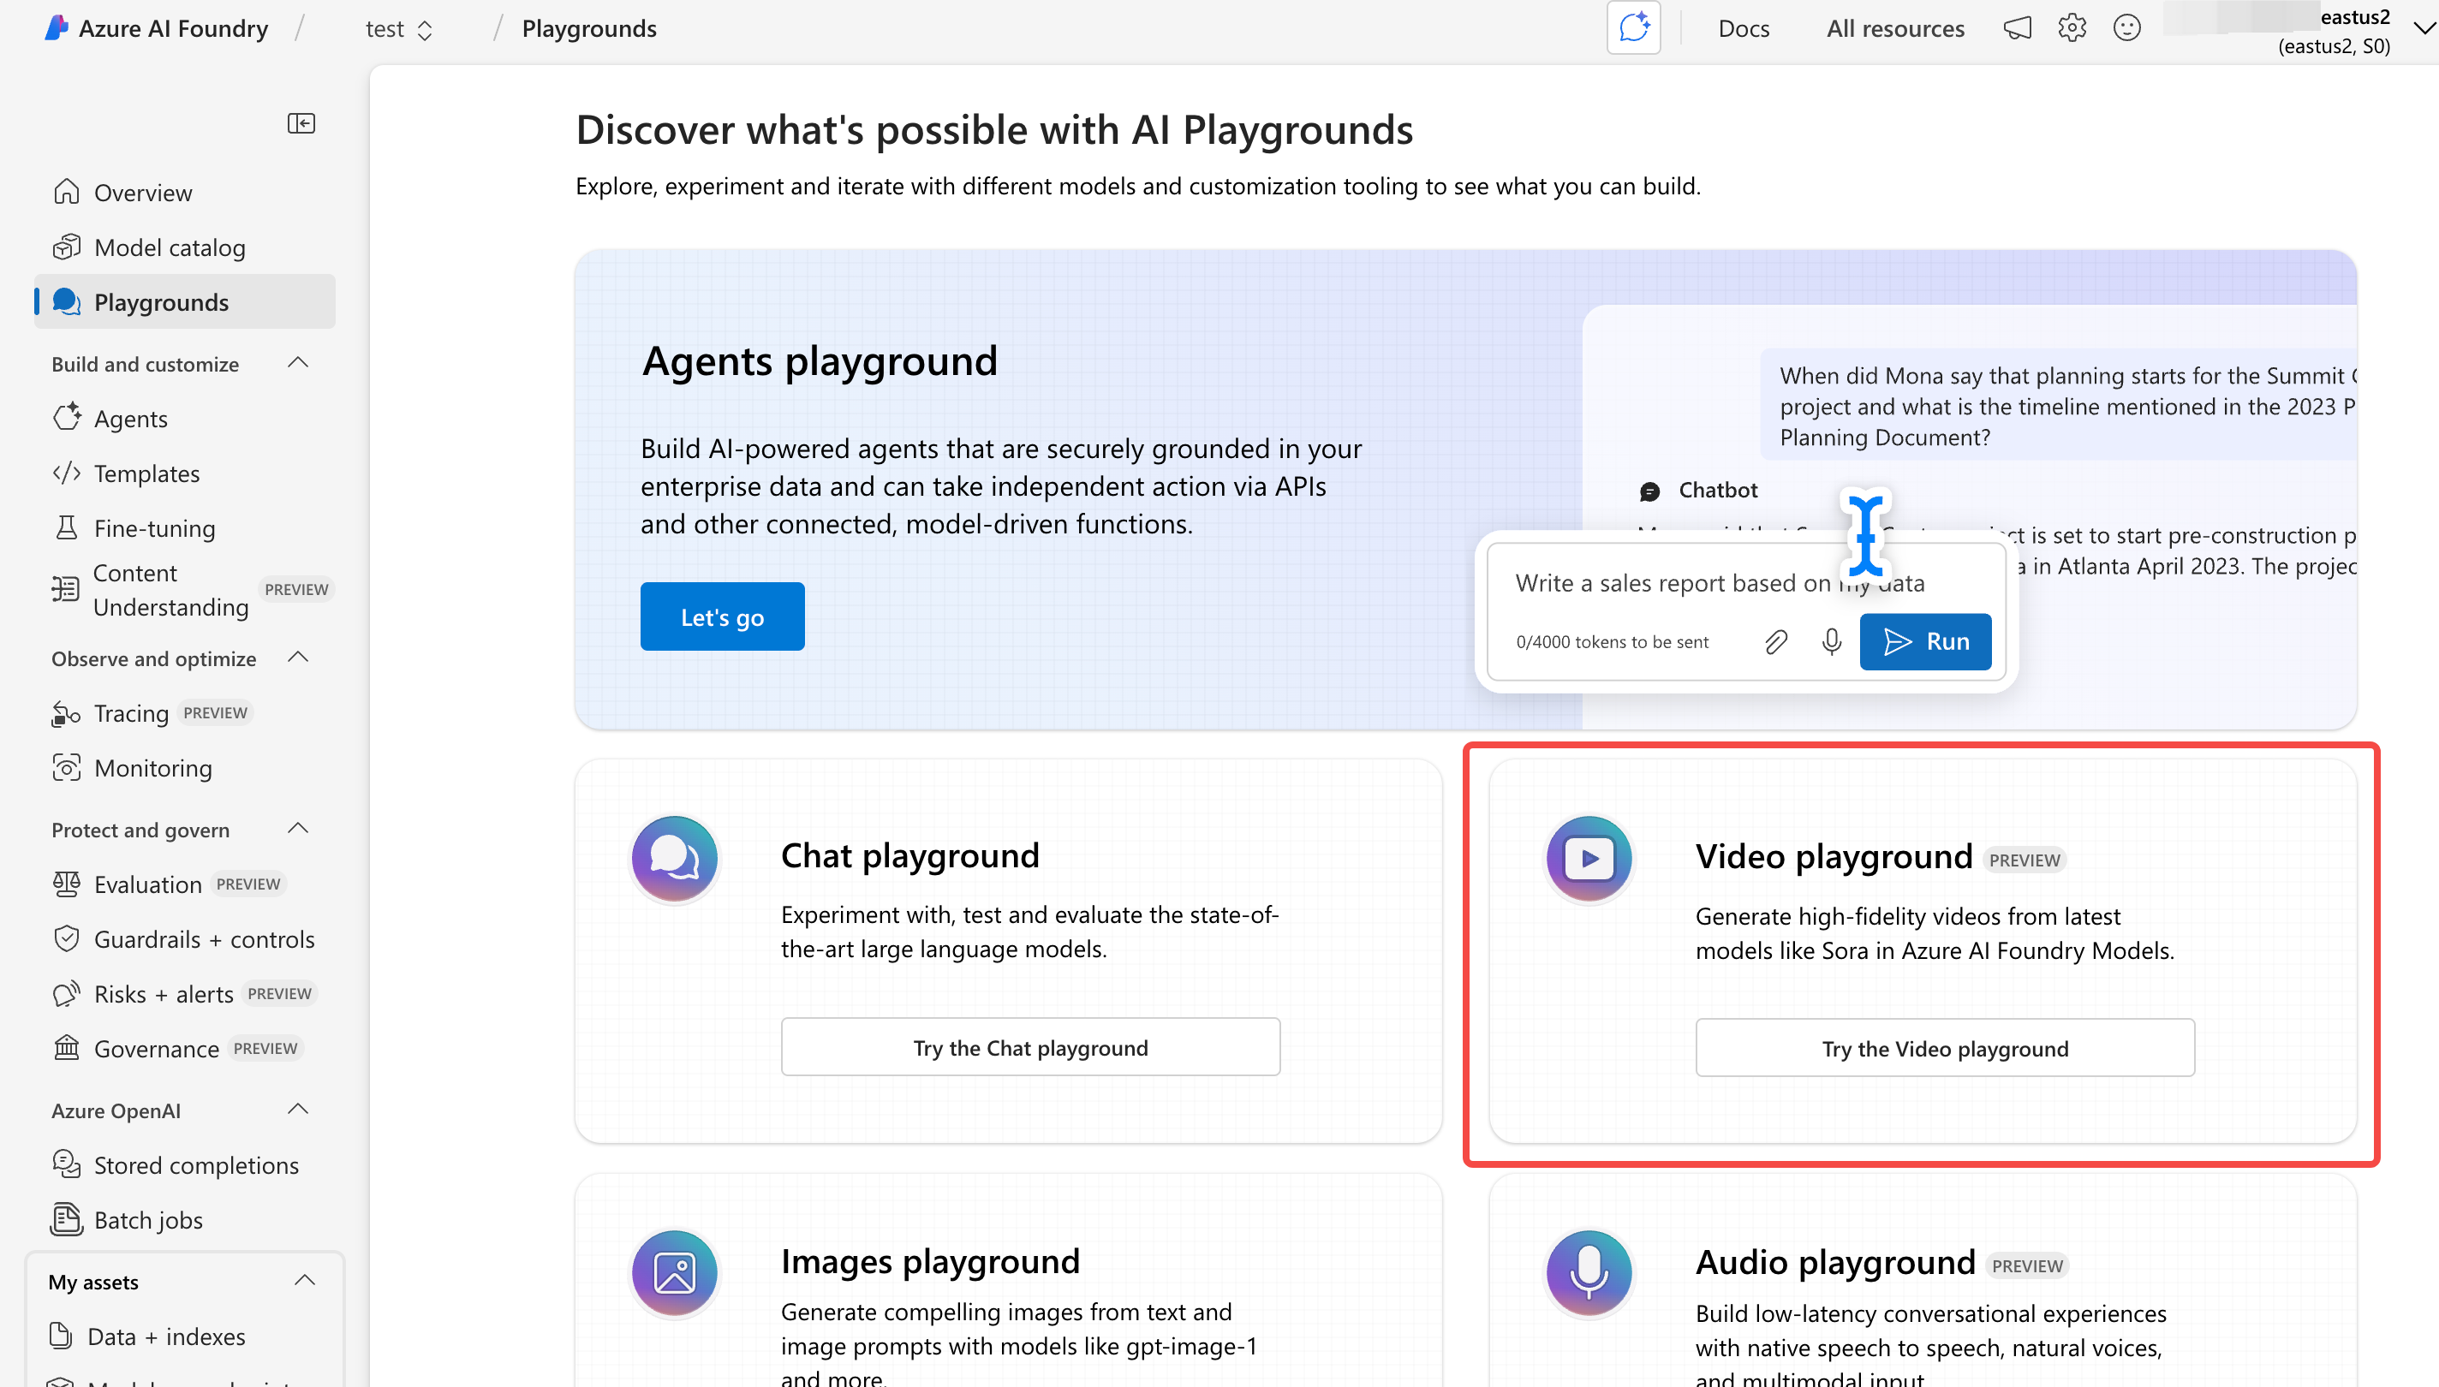The height and width of the screenshot is (1387, 2439).
Task: Click the microphone icon in prompt box
Action: (1830, 642)
